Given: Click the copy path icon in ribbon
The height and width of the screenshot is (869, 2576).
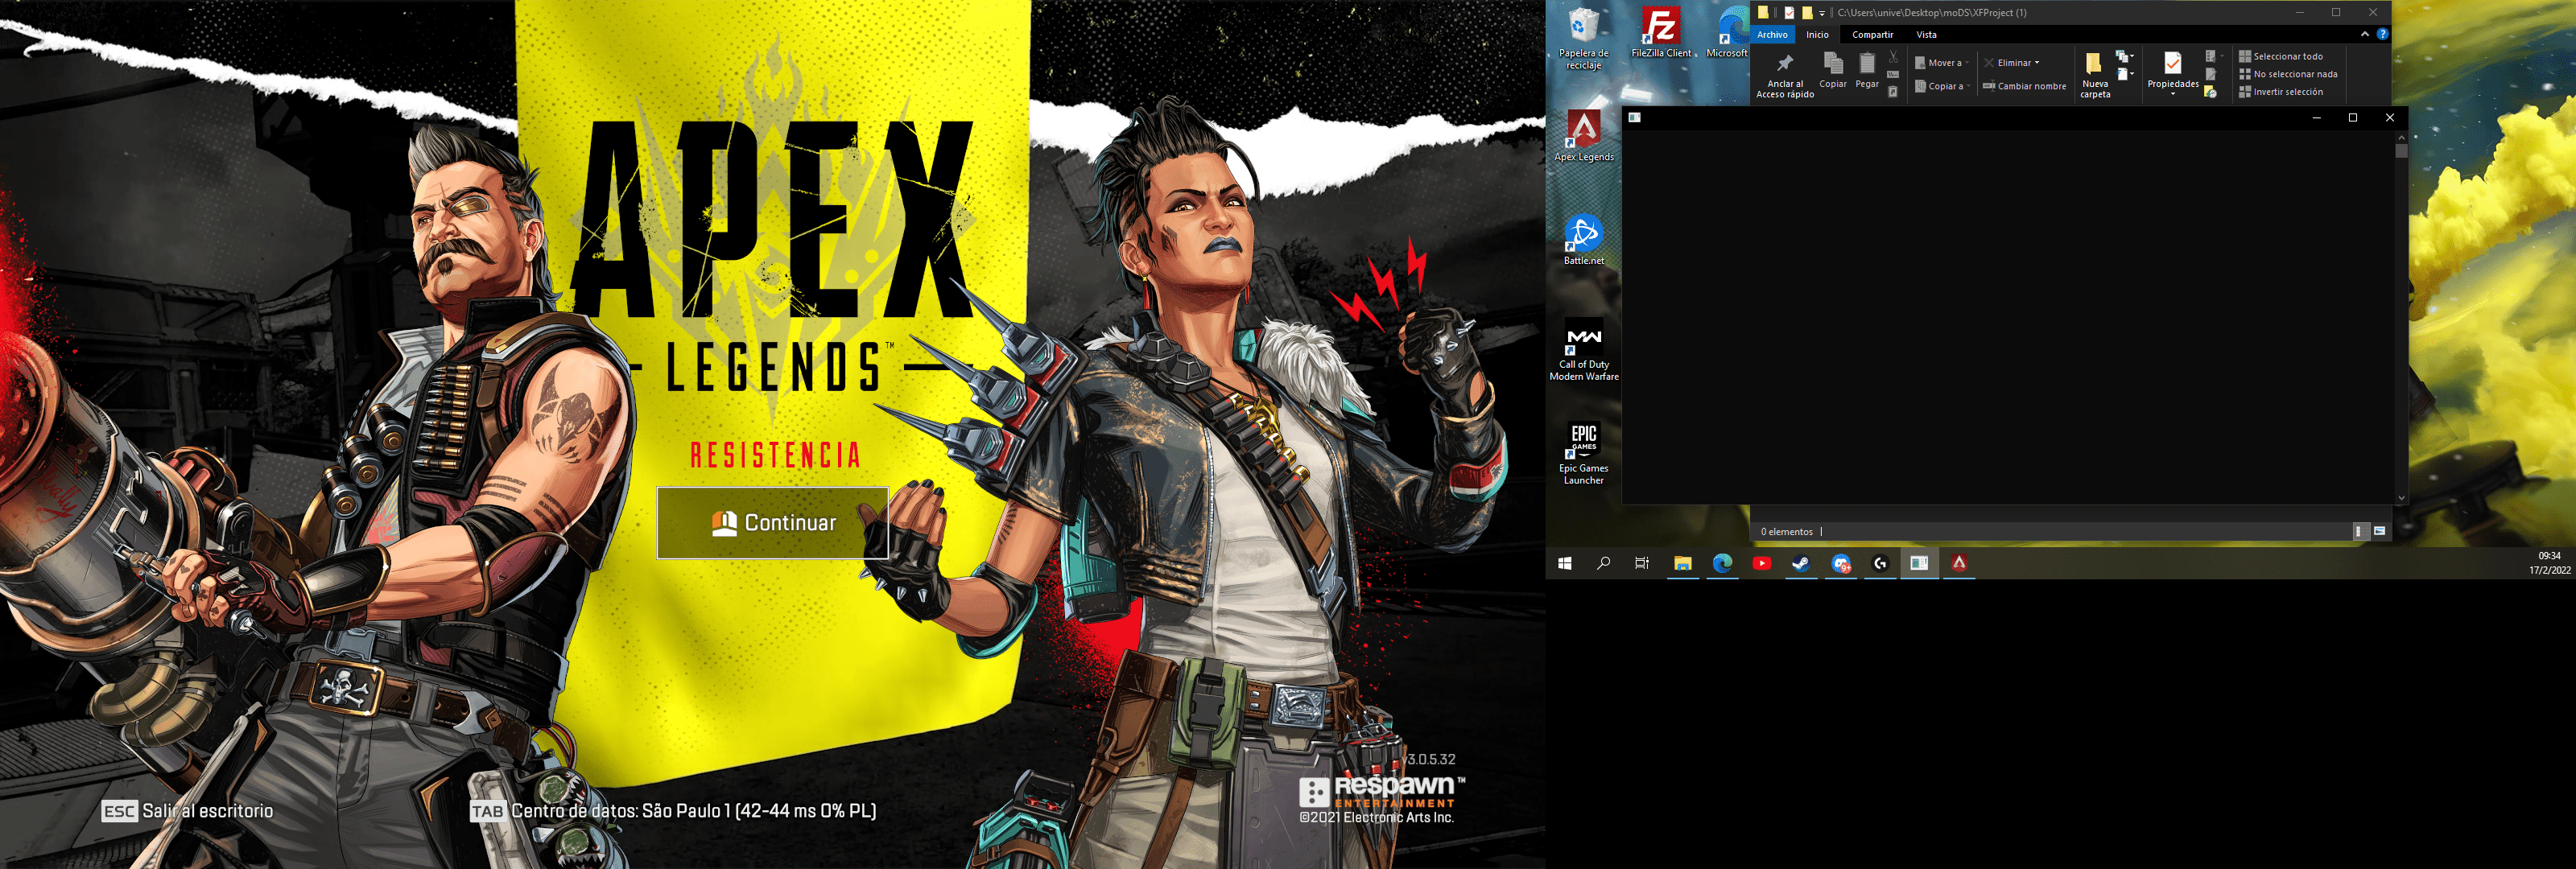Looking at the screenshot, I should (1894, 74).
